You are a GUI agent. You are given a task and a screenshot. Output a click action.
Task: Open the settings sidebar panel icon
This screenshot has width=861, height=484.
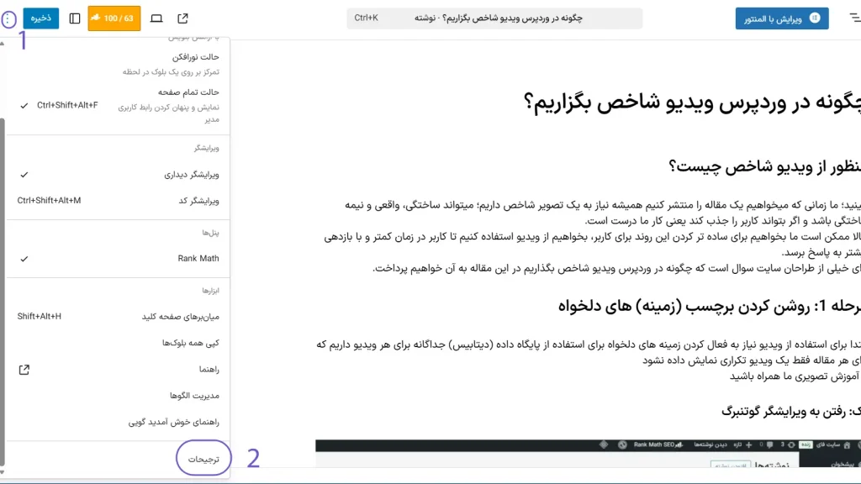pos(75,18)
